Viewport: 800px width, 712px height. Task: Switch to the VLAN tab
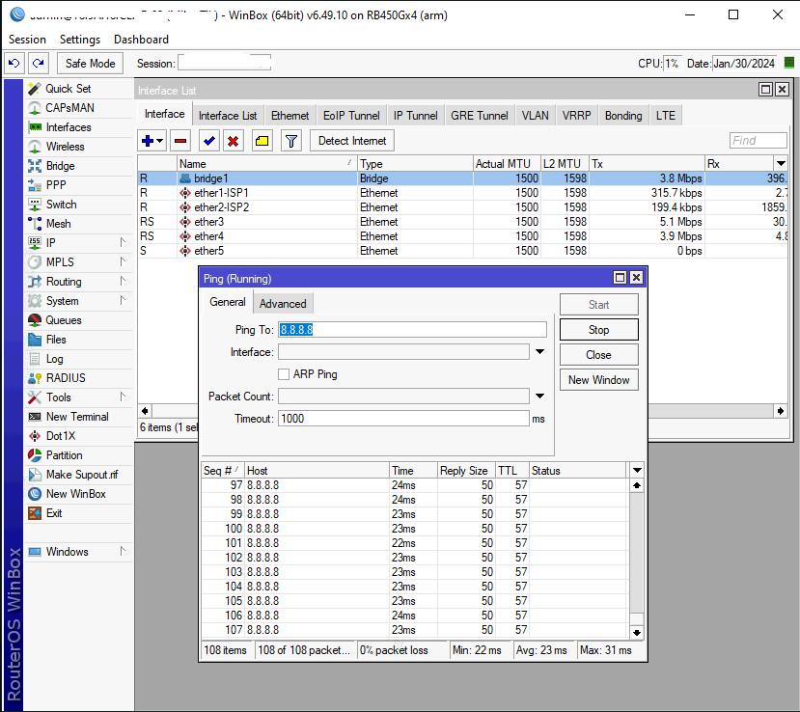535,116
